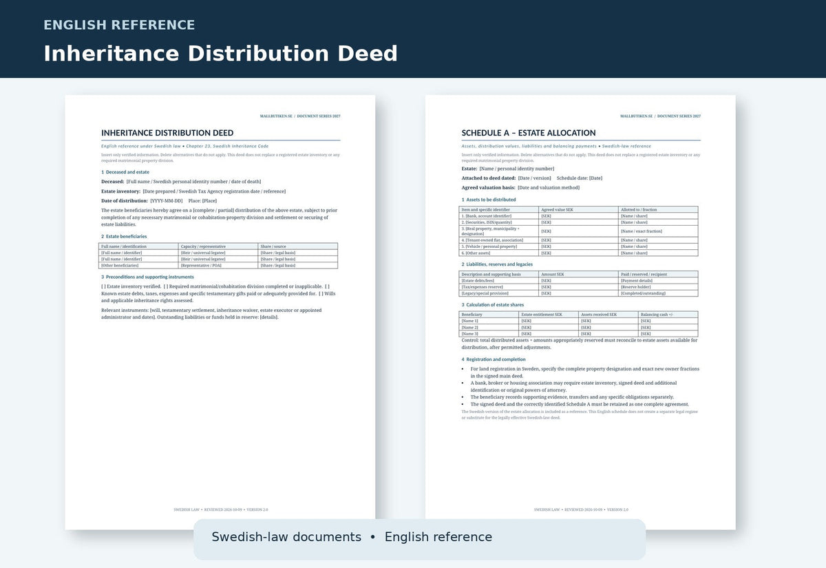826x568 pixels.
Task: Click the 'Agreed value SEK' column header
Action: click(579, 209)
